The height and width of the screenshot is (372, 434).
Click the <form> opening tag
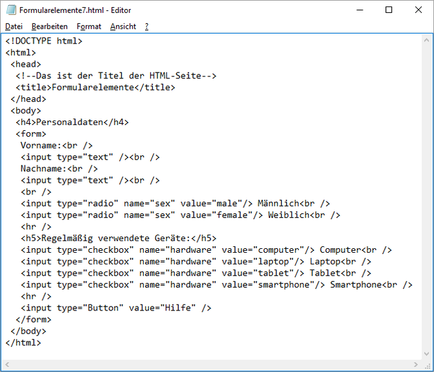point(30,134)
